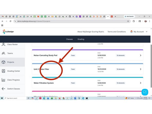
Task: Open the chat support bubble
Action: tap(145, 92)
